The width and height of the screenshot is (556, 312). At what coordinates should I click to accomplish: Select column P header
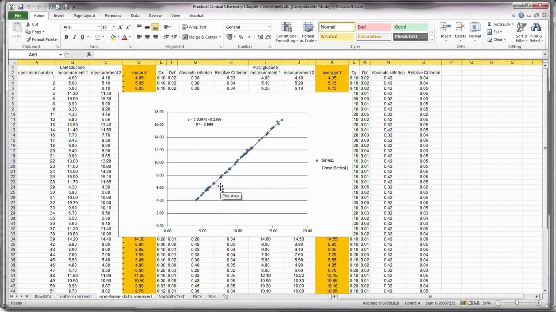point(451,62)
